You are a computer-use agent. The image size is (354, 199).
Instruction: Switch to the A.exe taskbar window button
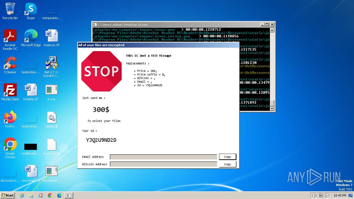69,195
